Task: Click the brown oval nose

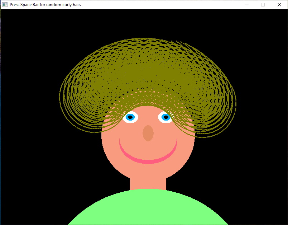Action: [x=148, y=133]
